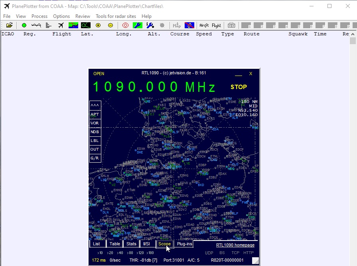Image resolution: width=357 pixels, height=266 pixels.
Task: Click the THR: -81db [7] status text
Action: 143,260
